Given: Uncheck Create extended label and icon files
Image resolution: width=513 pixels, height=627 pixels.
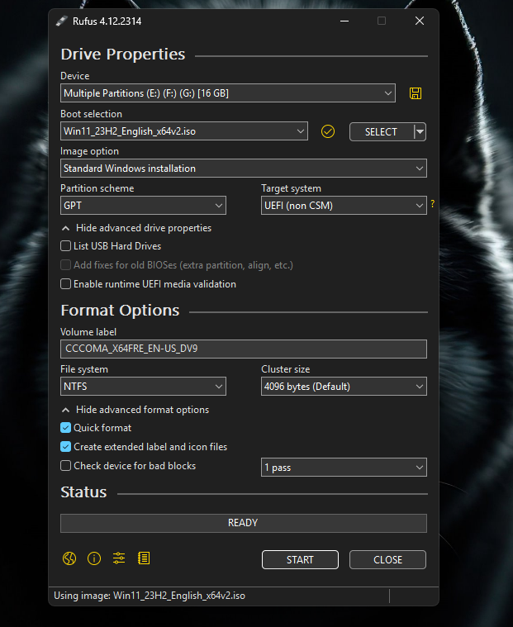Looking at the screenshot, I should 65,446.
